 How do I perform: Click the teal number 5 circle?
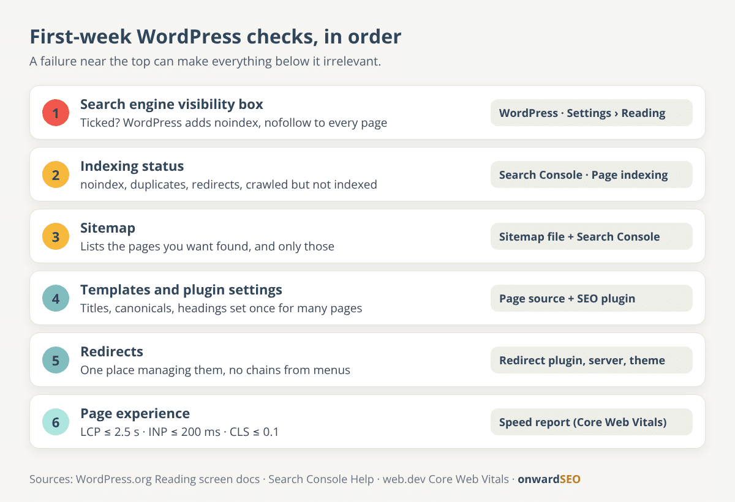[x=56, y=360]
